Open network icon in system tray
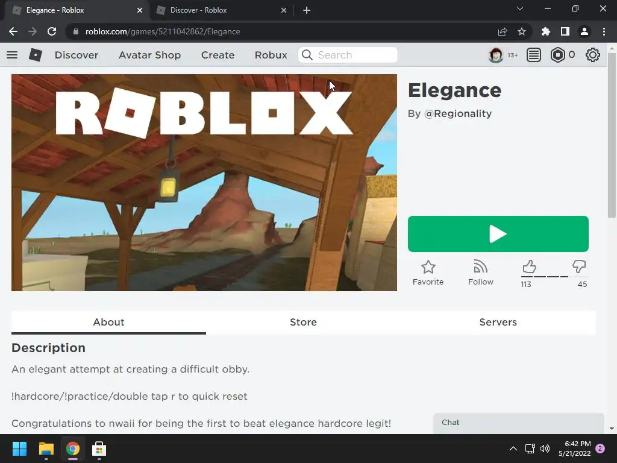 [530, 449]
